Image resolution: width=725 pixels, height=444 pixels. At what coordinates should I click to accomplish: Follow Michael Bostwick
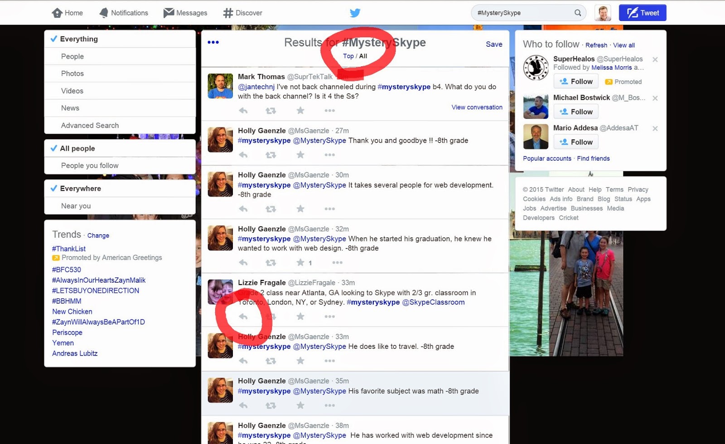point(576,111)
